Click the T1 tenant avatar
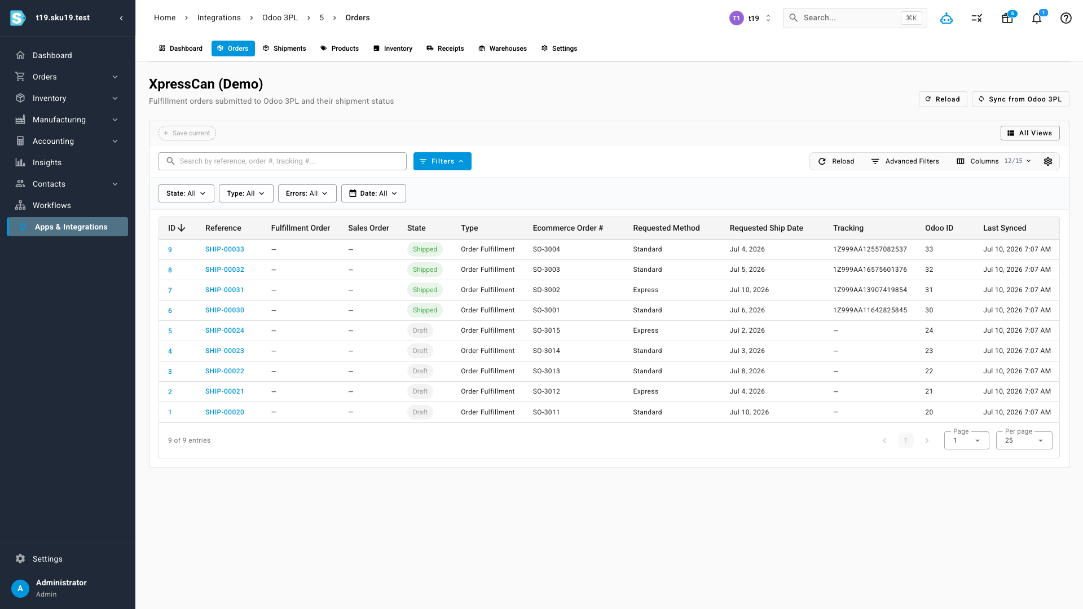The height and width of the screenshot is (609, 1083). pos(736,18)
